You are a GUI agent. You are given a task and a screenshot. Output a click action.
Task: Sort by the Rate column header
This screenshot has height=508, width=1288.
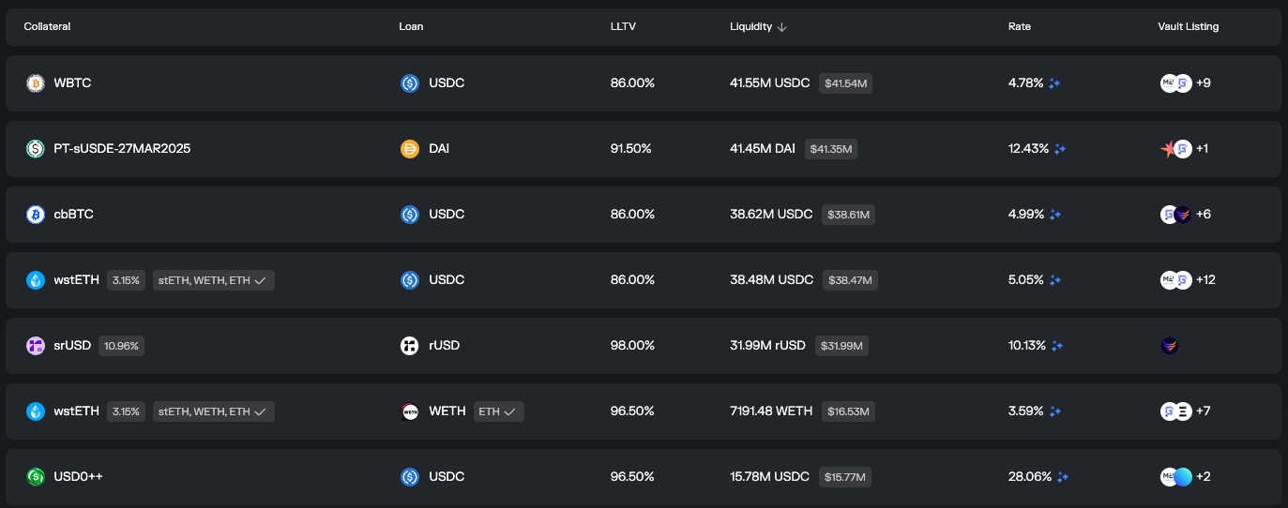[1020, 27]
